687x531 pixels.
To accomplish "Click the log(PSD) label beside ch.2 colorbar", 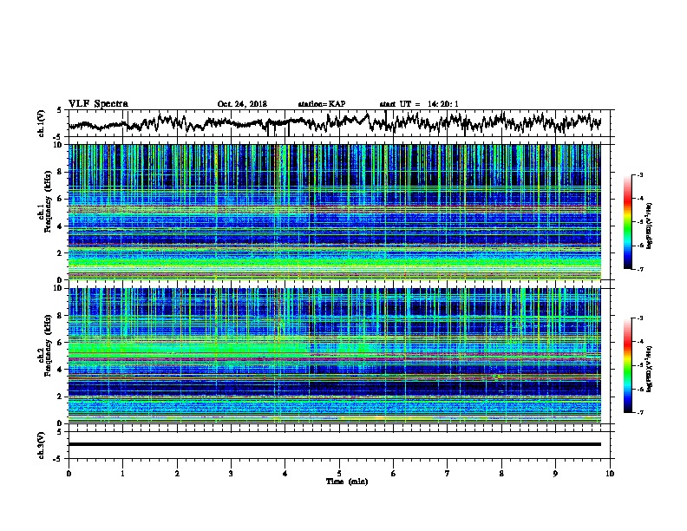I will point(649,369).
